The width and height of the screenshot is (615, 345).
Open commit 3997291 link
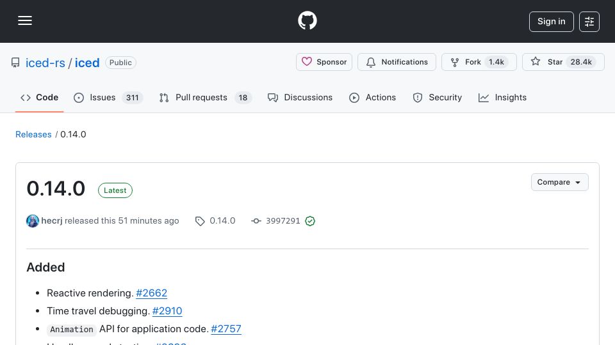(x=283, y=221)
